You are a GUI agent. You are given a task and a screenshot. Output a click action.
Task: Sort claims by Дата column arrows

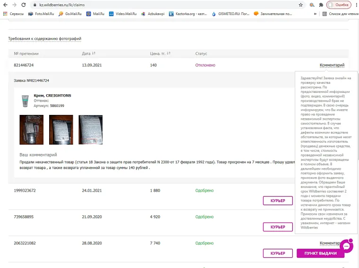point(94,53)
